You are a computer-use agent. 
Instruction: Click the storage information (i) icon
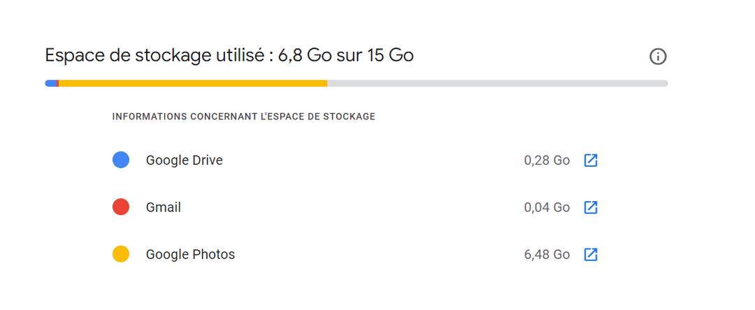pos(658,57)
